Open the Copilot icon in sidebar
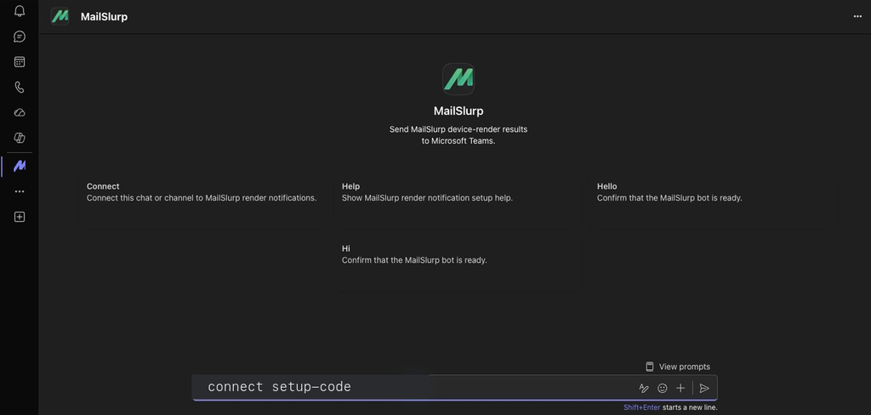The image size is (871, 415). pos(20,138)
